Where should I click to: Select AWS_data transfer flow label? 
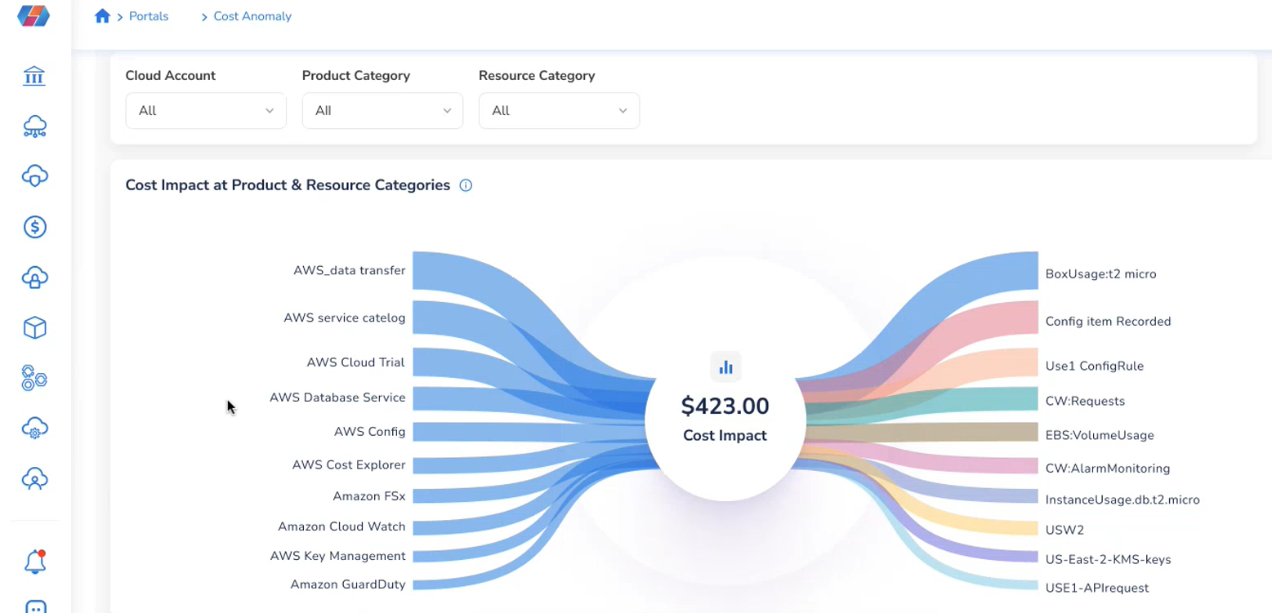tap(350, 270)
